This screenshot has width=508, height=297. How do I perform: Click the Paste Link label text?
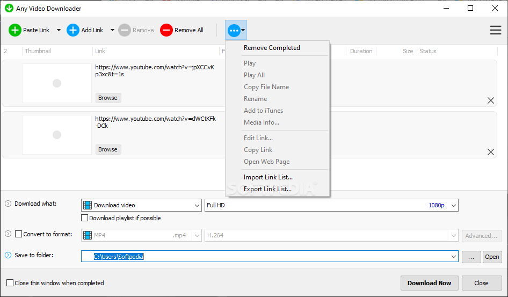pyautogui.click(x=37, y=30)
